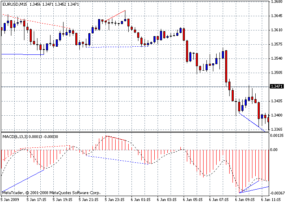
Task: Select the solid red divergence line above candles
Action: pyautogui.click(x=115, y=15)
